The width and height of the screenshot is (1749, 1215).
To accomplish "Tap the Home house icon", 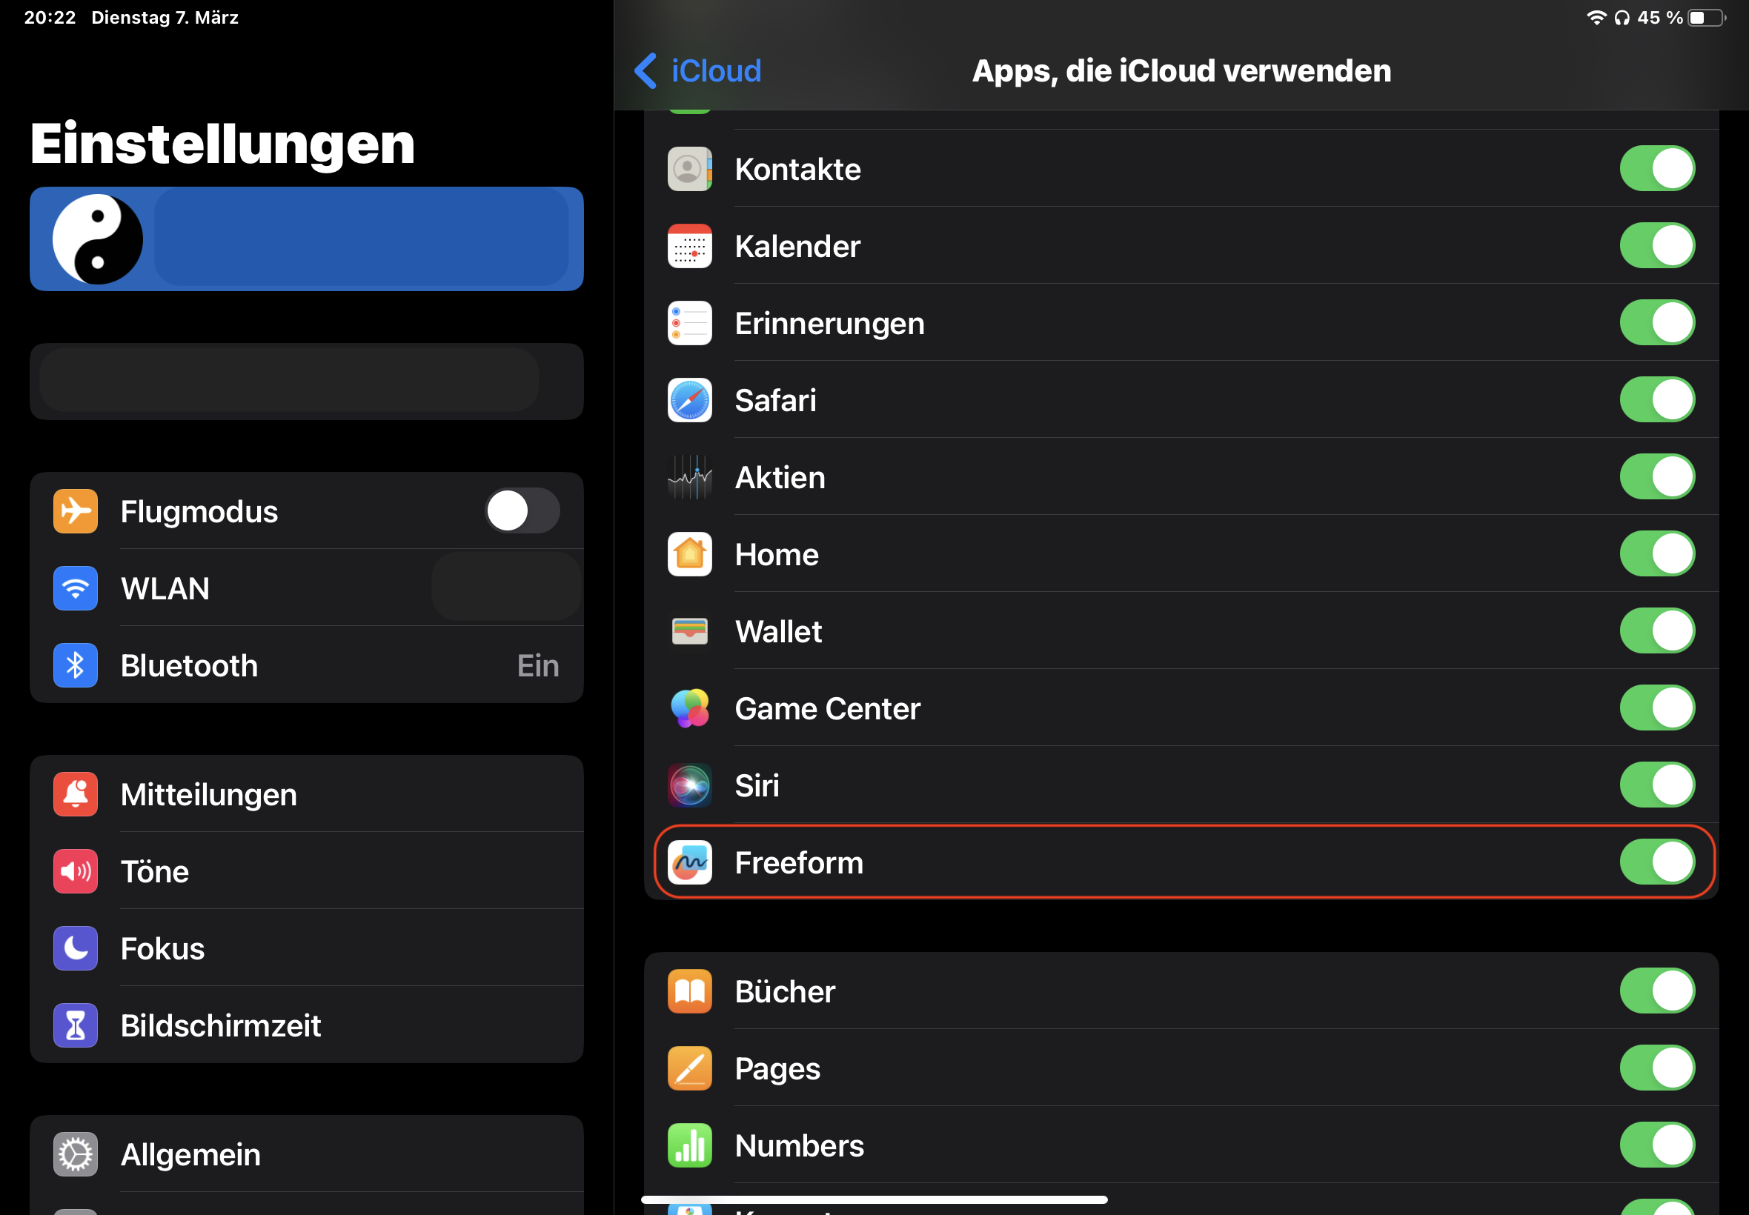I will pyautogui.click(x=690, y=554).
